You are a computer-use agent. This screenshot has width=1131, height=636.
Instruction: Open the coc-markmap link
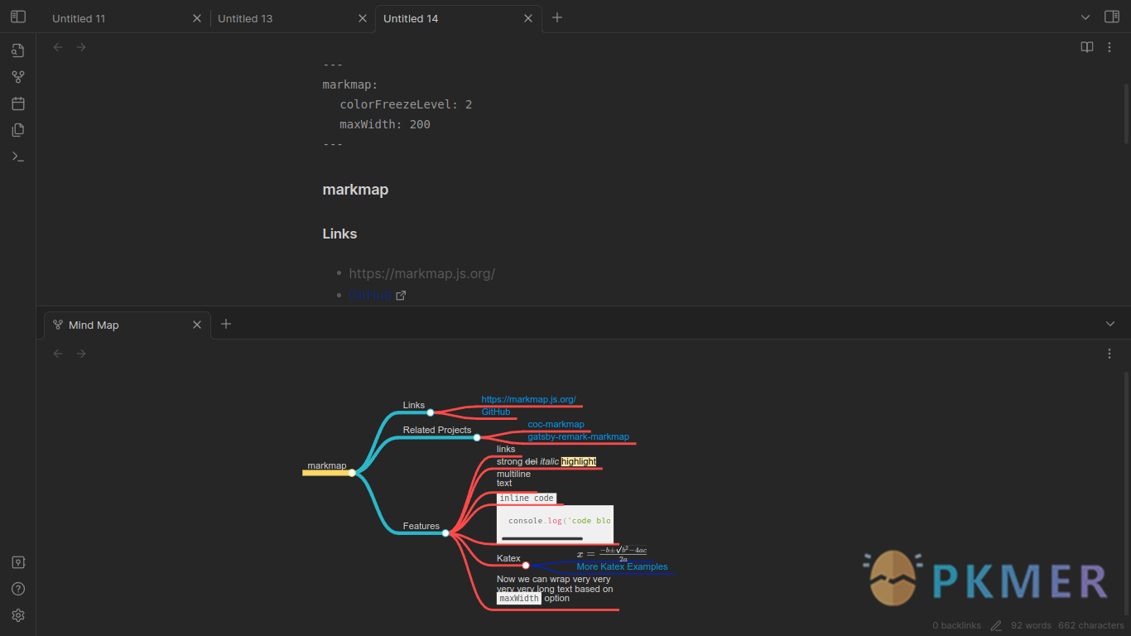pos(556,424)
